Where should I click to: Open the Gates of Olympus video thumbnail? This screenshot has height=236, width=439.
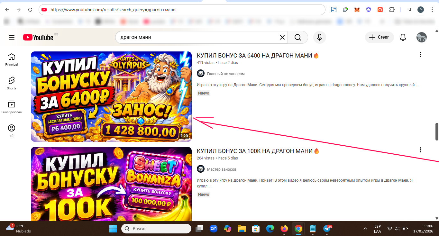click(x=111, y=96)
